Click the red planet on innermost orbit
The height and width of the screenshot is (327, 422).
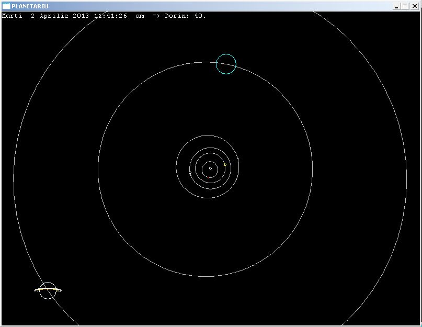point(208,177)
